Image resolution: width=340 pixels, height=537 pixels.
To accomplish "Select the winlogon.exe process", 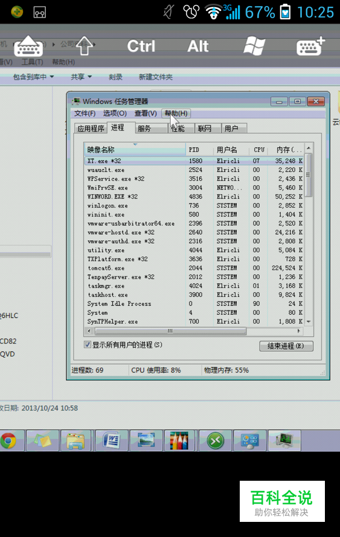I will click(x=194, y=206).
